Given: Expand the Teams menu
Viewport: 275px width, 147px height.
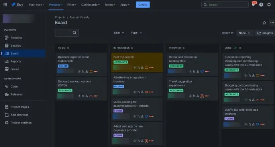Looking at the screenshot, I should pos(110,5).
